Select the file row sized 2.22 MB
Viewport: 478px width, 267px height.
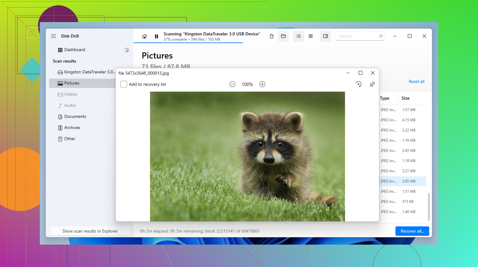coord(403,130)
